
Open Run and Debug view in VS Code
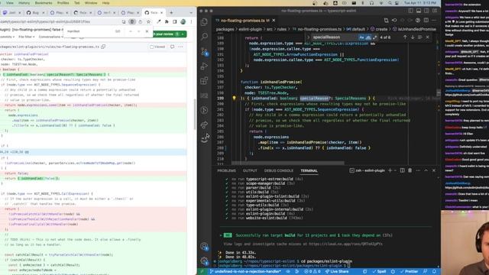tap(204, 66)
